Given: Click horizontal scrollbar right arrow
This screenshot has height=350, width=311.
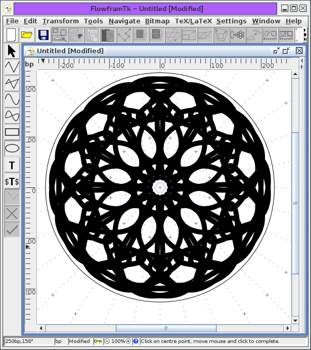Looking at the screenshot, I should (x=288, y=328).
